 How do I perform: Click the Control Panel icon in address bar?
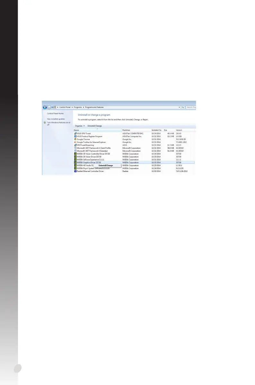click(x=55, y=107)
